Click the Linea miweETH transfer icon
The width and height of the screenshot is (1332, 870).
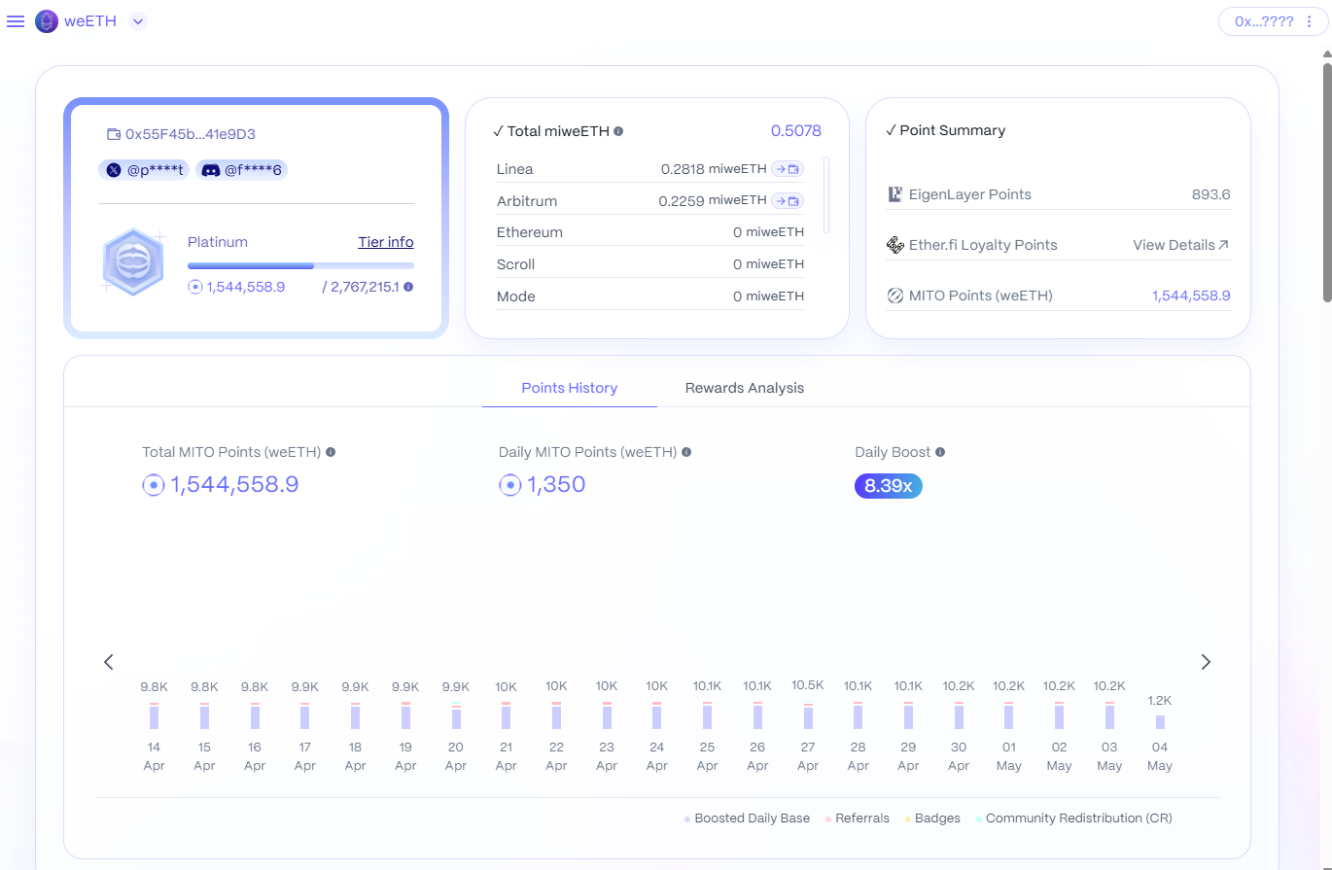pos(788,169)
